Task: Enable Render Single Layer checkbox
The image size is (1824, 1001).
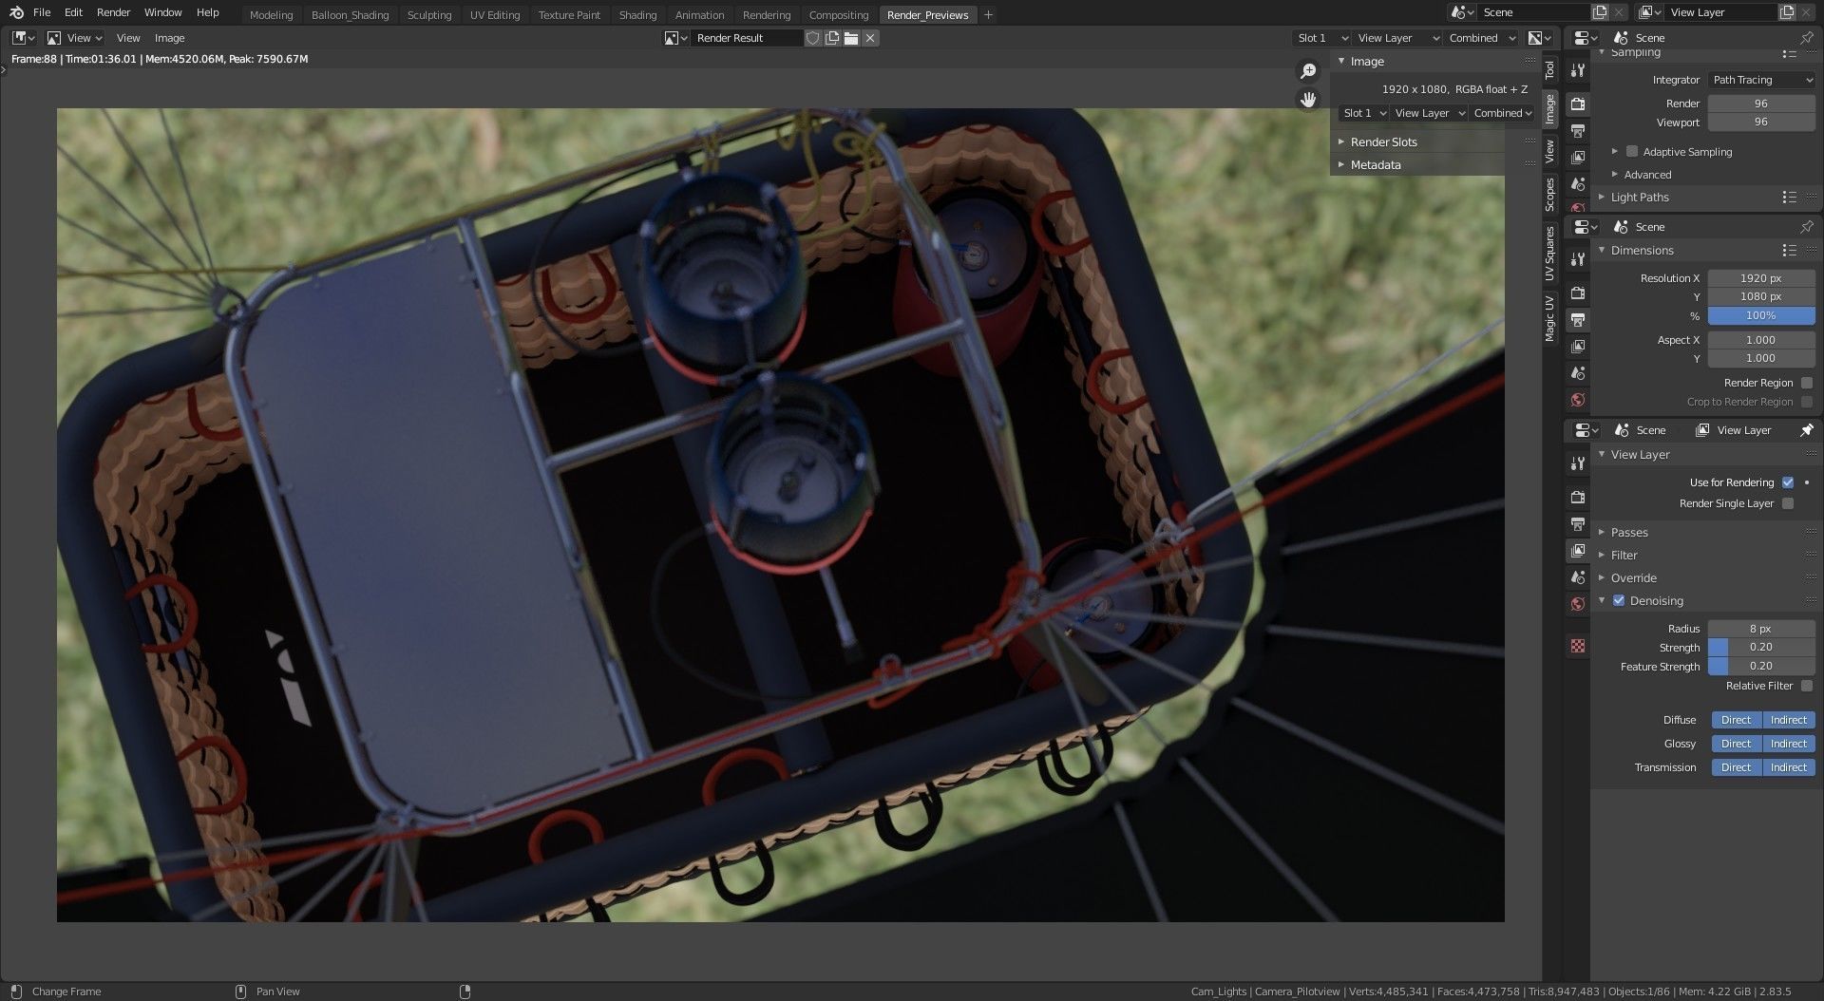Action: tap(1788, 503)
